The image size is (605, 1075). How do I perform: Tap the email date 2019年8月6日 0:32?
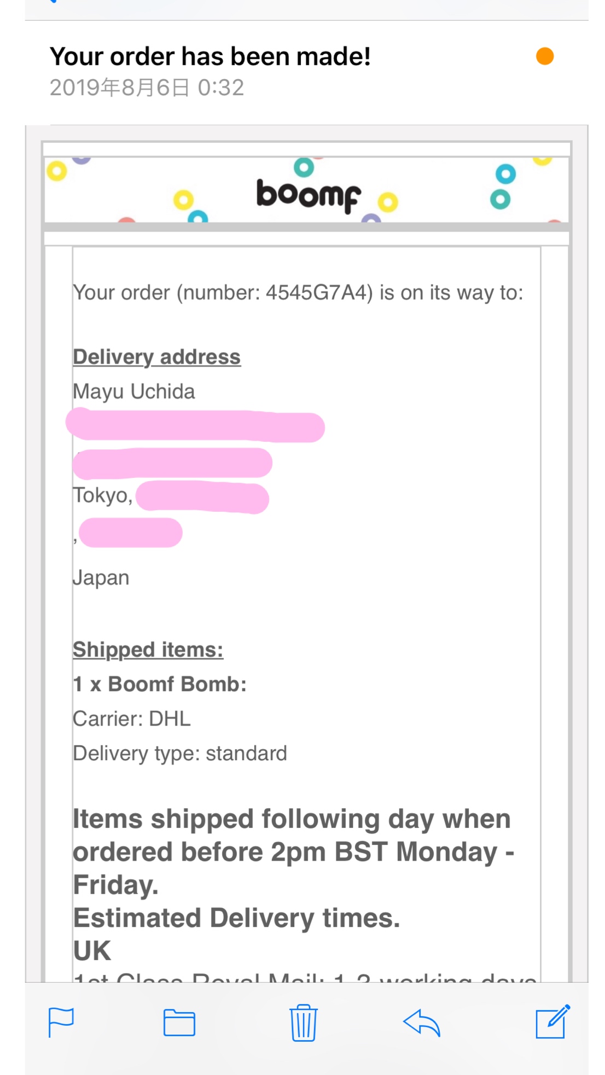click(147, 87)
